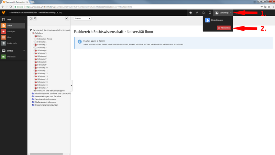
Task: Select the Schulung10 page
Action: (x=42, y=68)
